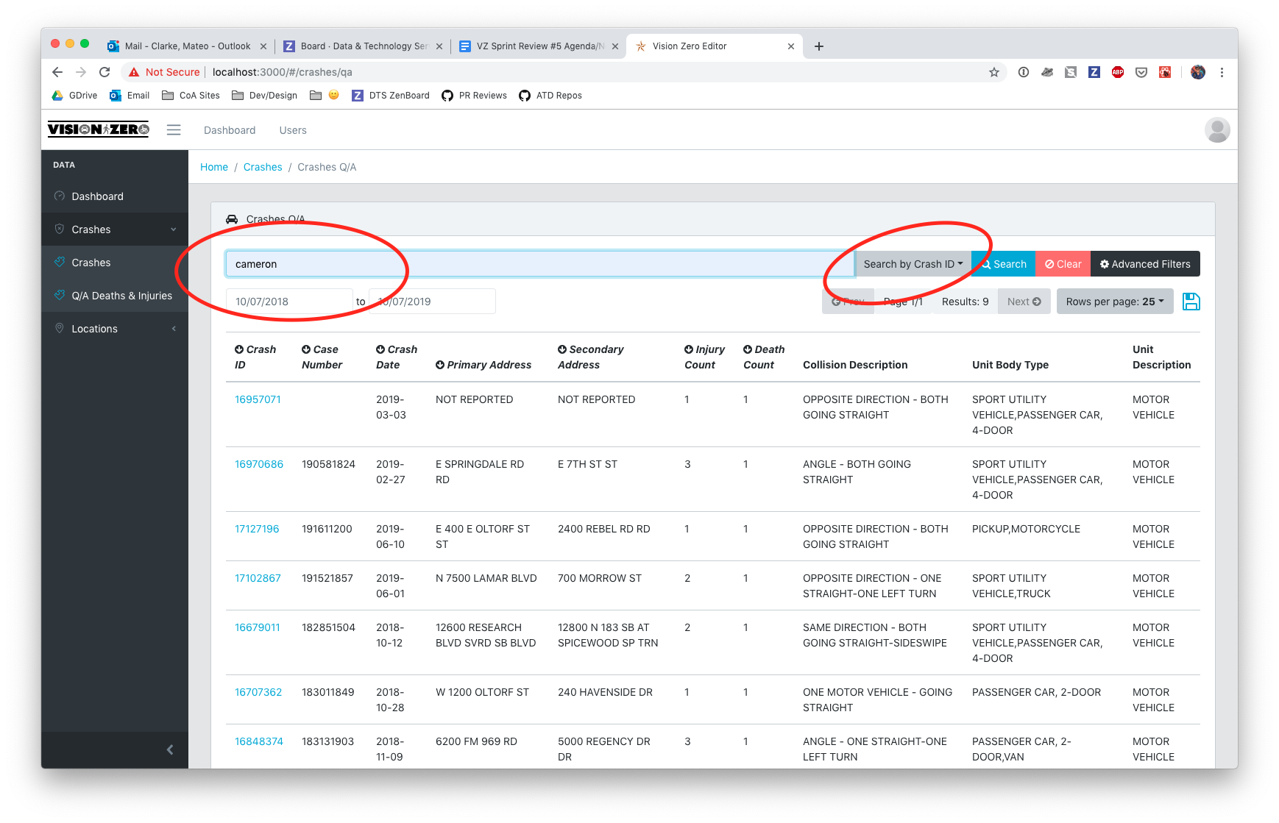Screen dimensions: 1279x823
Task: Open the user avatar menu
Action: click(1217, 130)
